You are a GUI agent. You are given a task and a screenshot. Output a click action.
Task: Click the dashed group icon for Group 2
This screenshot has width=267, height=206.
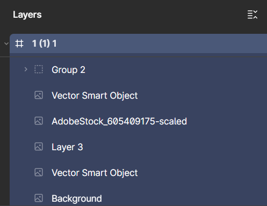(39, 69)
